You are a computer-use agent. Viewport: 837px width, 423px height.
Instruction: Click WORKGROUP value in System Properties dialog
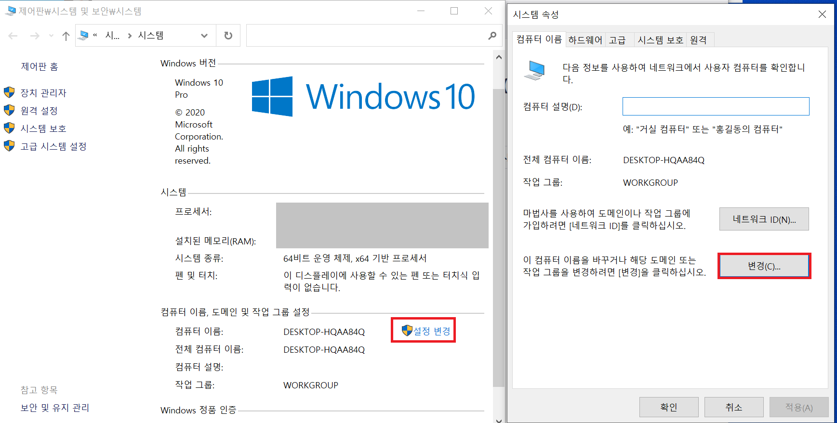pos(651,182)
